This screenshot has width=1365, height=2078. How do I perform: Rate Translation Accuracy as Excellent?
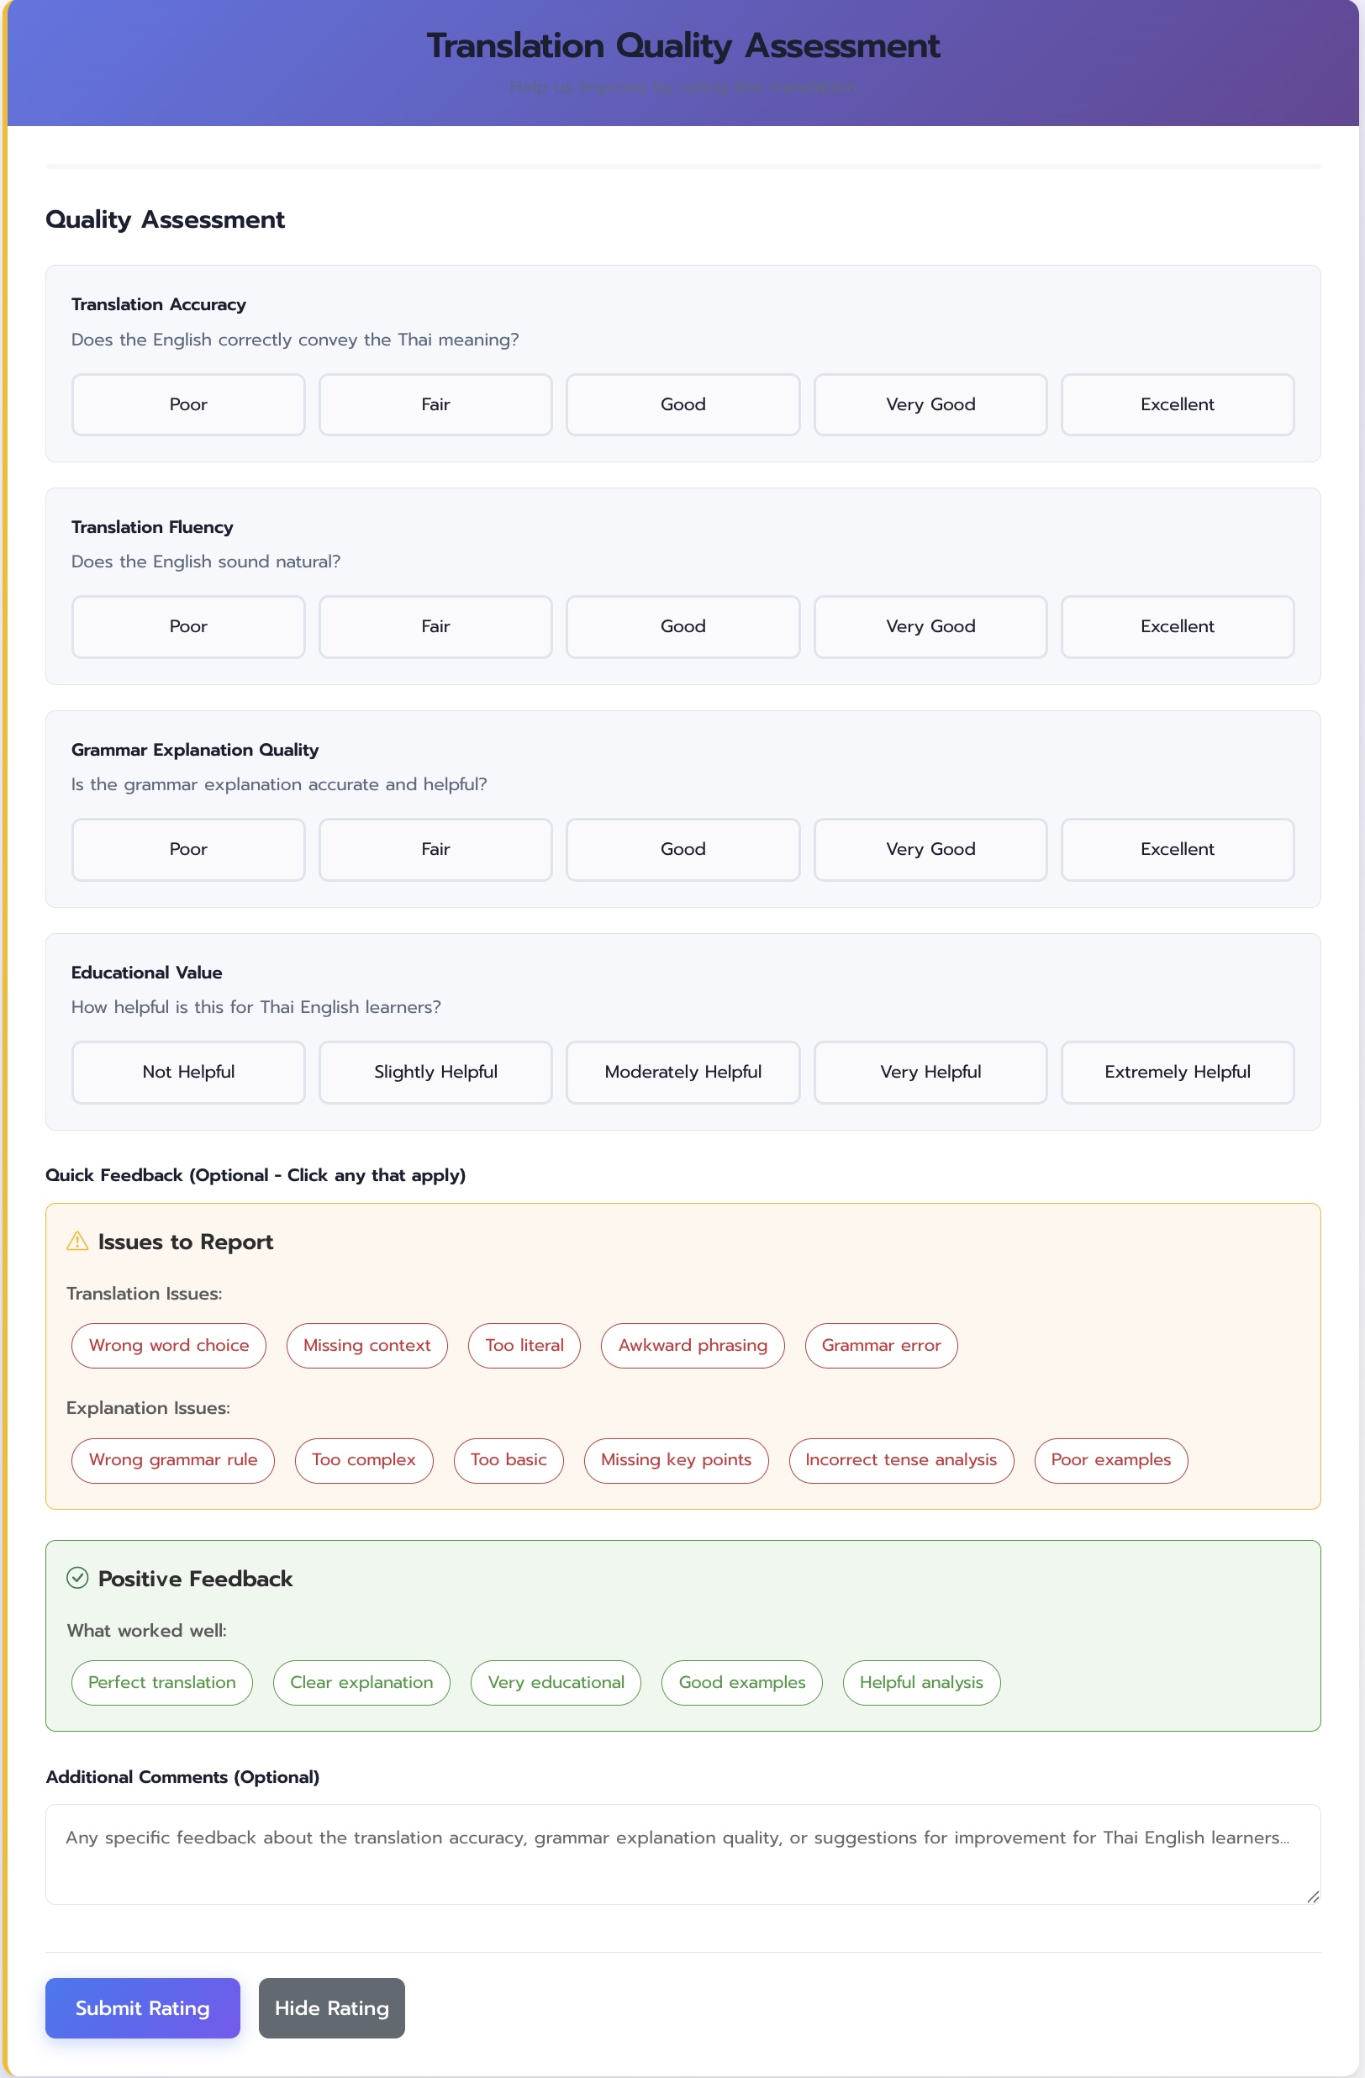point(1177,404)
